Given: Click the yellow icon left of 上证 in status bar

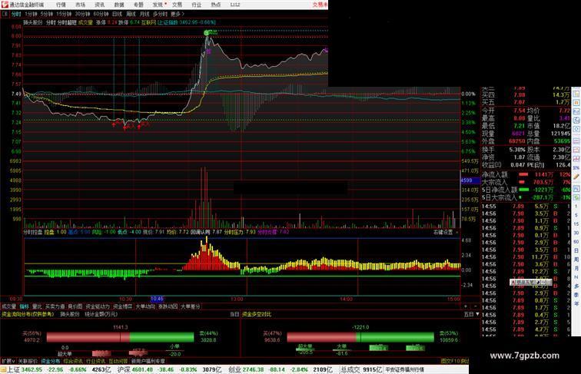Looking at the screenshot, I should [x=3, y=369].
